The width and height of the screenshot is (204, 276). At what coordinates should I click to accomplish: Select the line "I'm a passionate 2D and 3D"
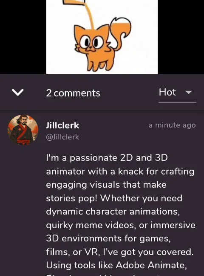tap(107, 158)
